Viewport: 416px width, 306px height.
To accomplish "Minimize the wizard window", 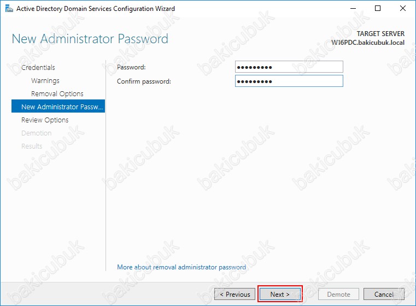I will pos(353,8).
